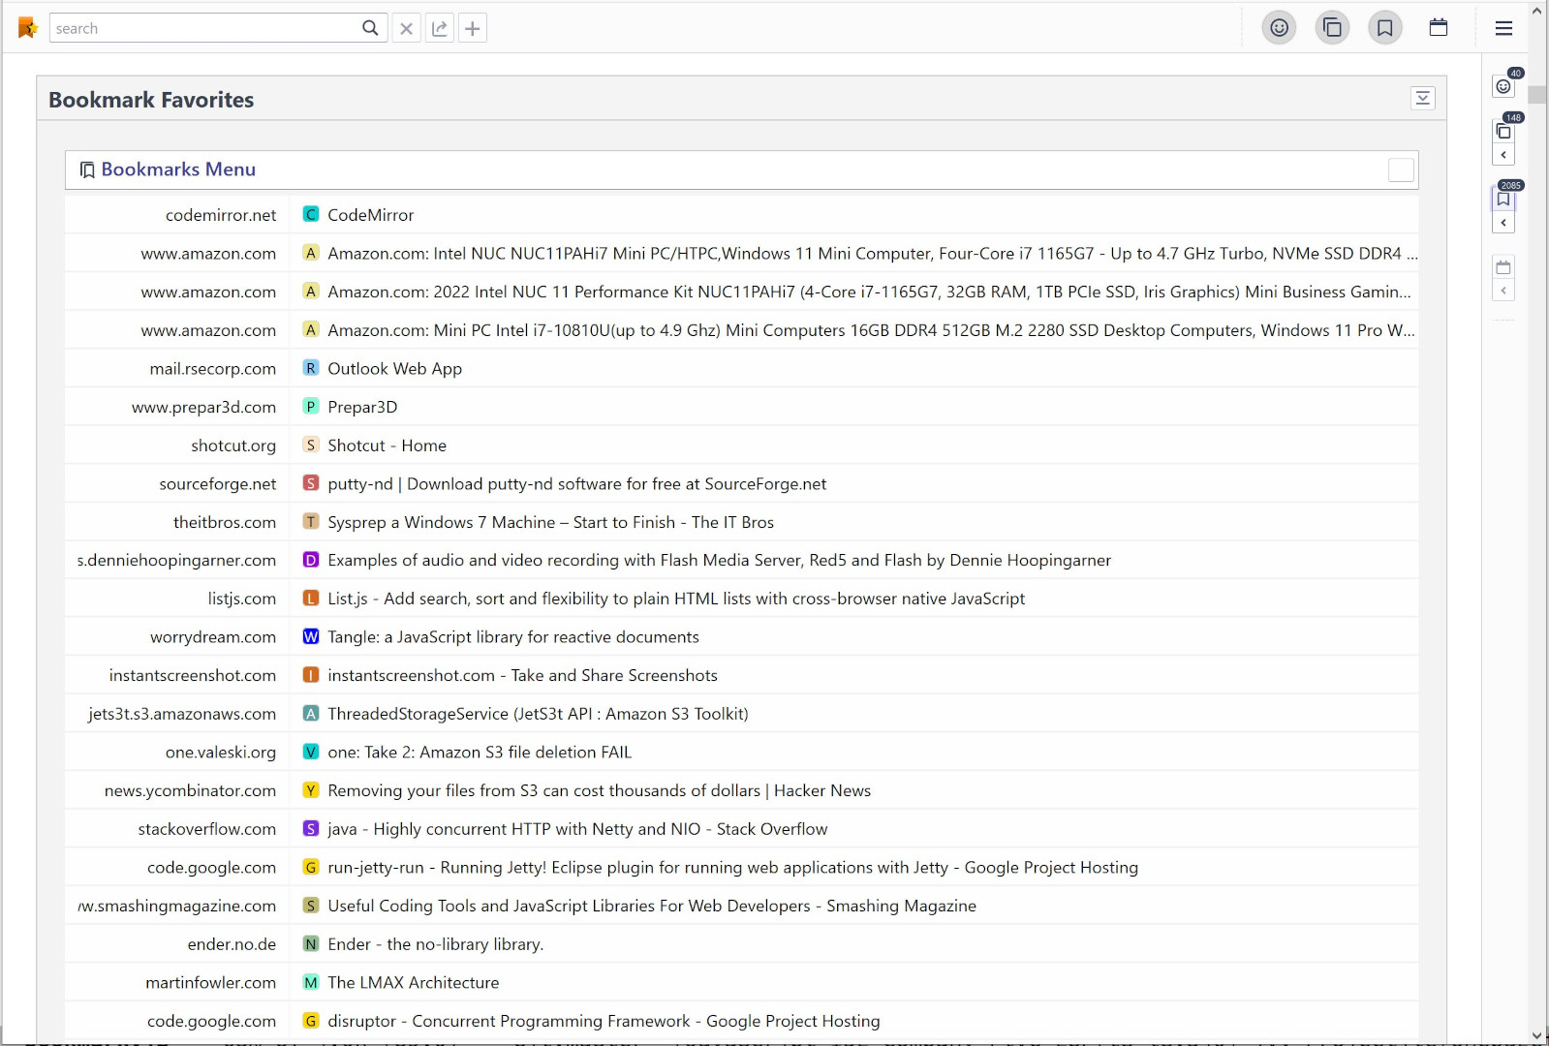
Task: Toggle the tabs (stacked squares) toolbar button
Action: (x=1333, y=28)
